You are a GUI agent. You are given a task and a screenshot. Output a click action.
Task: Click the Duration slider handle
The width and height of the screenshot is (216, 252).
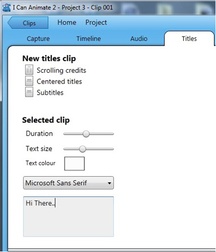tap(86, 134)
